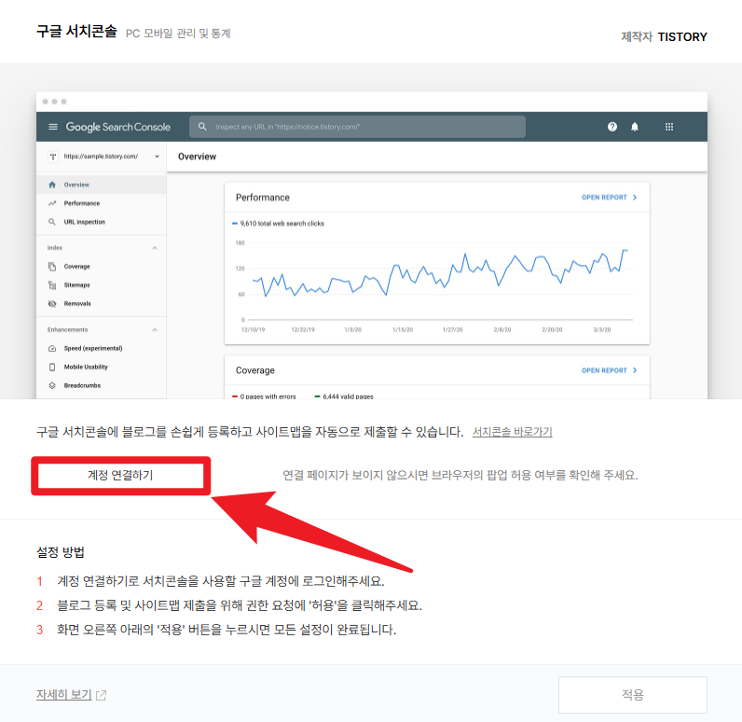This screenshot has width=742, height=722.
Task: Click the Sitemaps tree icon
Action: (x=52, y=285)
